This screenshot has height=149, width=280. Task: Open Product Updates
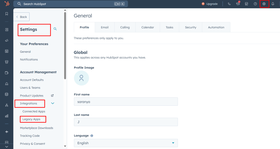click(32, 95)
